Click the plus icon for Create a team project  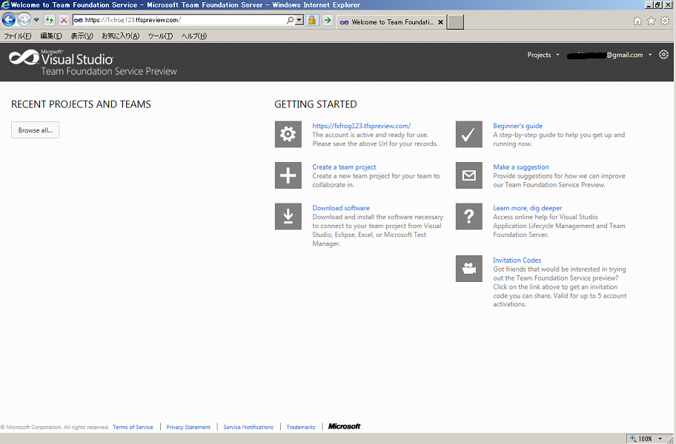click(x=288, y=175)
